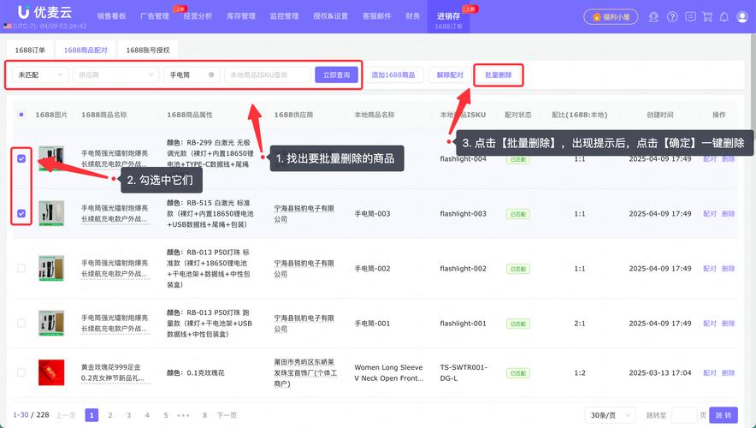Open the 销售看板 menu
The image size is (756, 428).
[111, 16]
